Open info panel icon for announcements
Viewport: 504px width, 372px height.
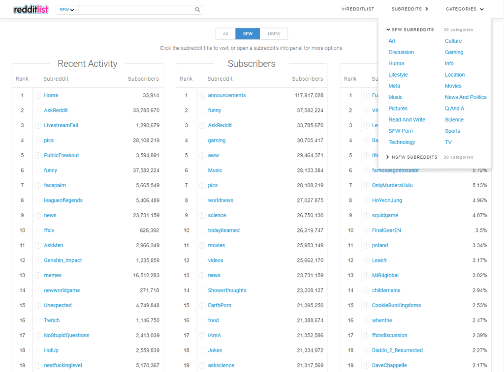[202, 95]
